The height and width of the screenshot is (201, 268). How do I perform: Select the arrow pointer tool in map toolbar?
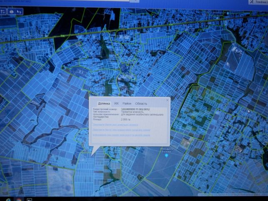pos(19,12)
